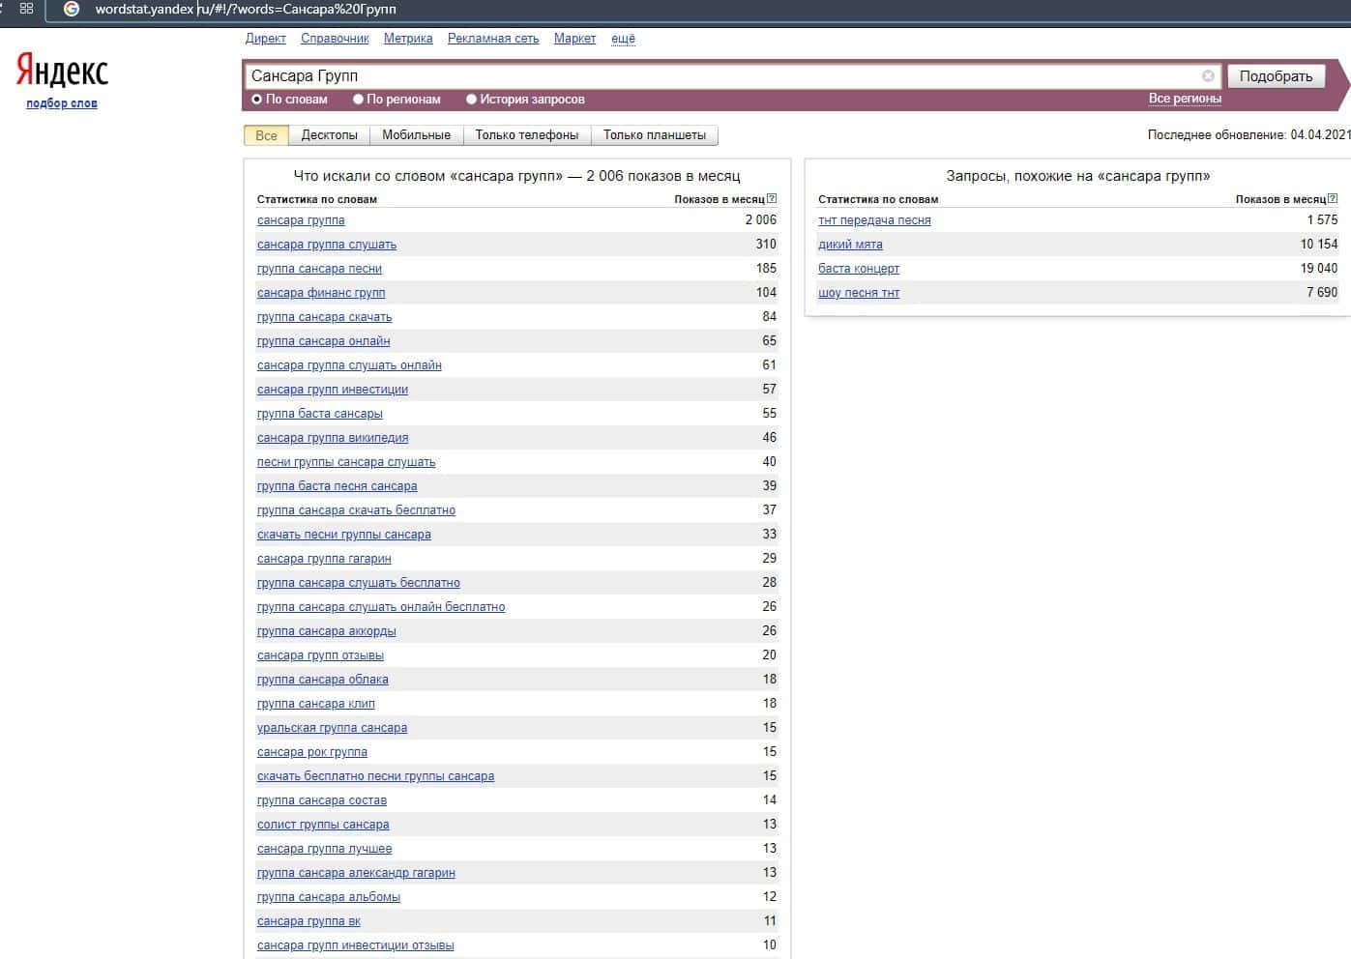Open keyword 'скачать песни группы сансара'
The image size is (1351, 959).
(344, 535)
